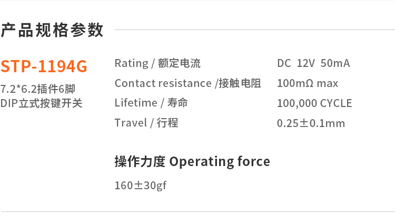
Task: Click the "7.2*6.2插件6脚" description line
Action: 37,89
